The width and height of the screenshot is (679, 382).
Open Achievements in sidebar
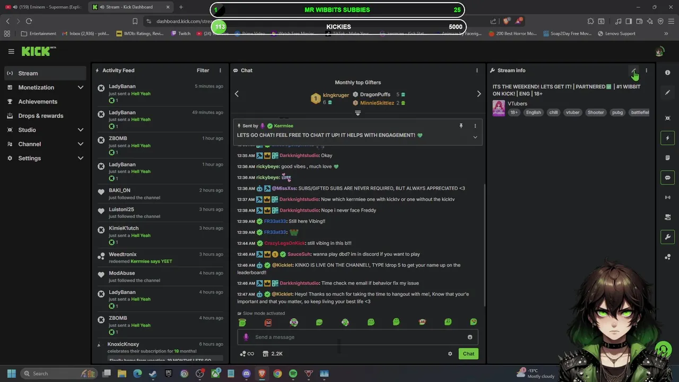(x=45, y=102)
